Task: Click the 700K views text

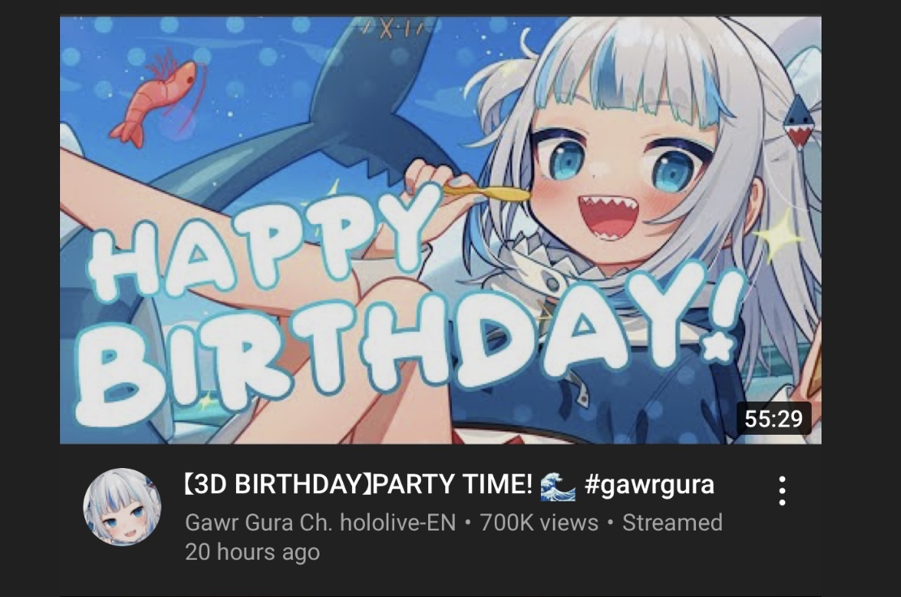Action: click(x=539, y=523)
